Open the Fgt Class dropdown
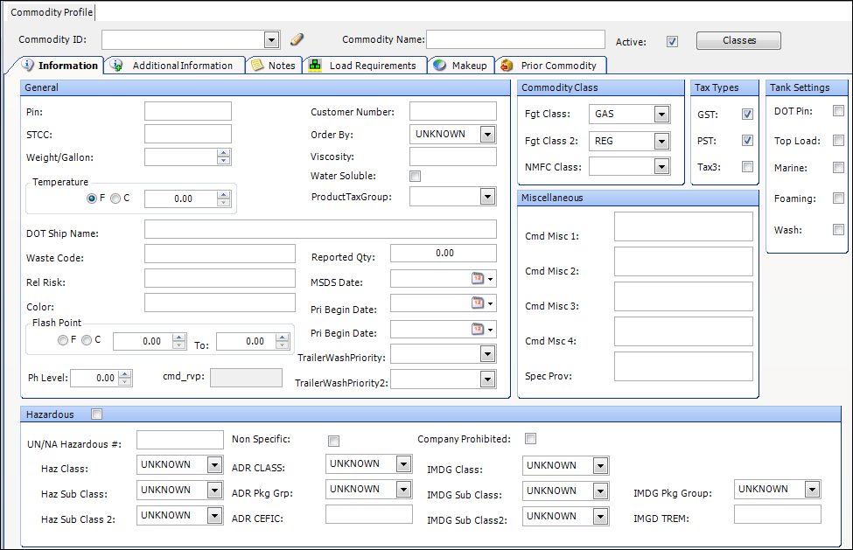The width and height of the screenshot is (853, 550). point(661,115)
